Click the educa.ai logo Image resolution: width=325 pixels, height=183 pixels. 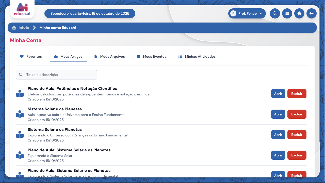pyautogui.click(x=22, y=9)
